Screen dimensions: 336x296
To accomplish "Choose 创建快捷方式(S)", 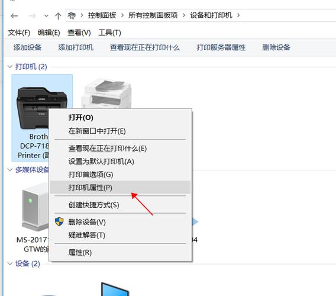I will click(x=120, y=205).
